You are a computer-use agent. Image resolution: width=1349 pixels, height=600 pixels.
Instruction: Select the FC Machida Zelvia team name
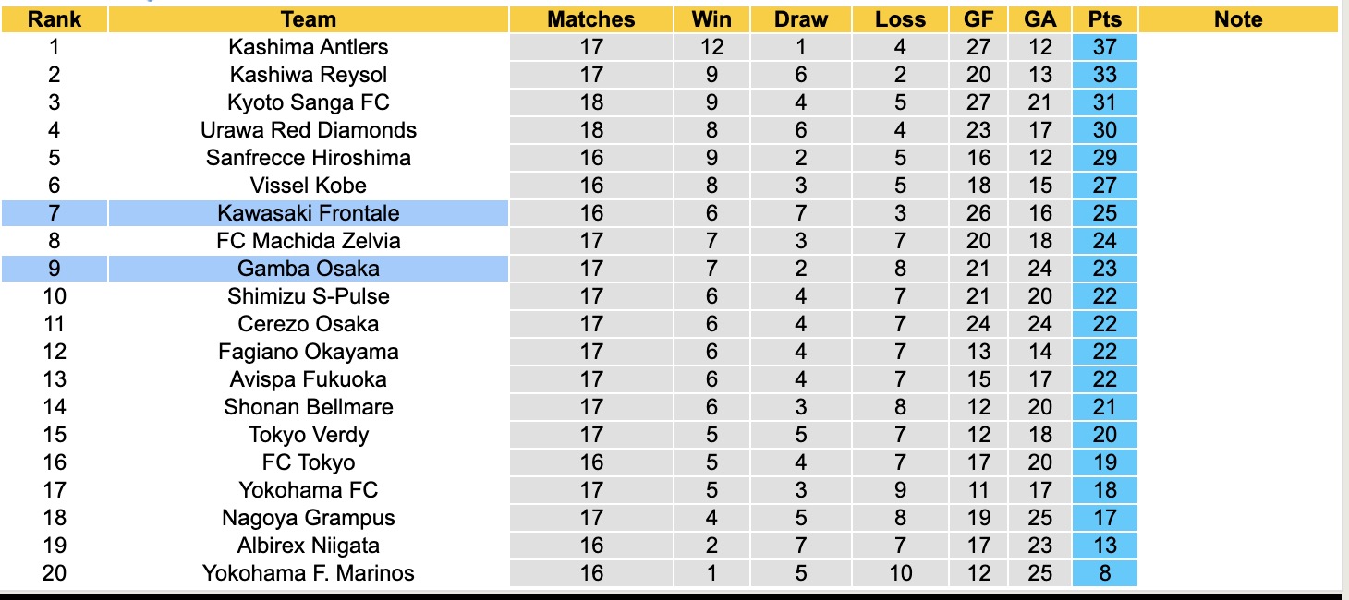(309, 241)
